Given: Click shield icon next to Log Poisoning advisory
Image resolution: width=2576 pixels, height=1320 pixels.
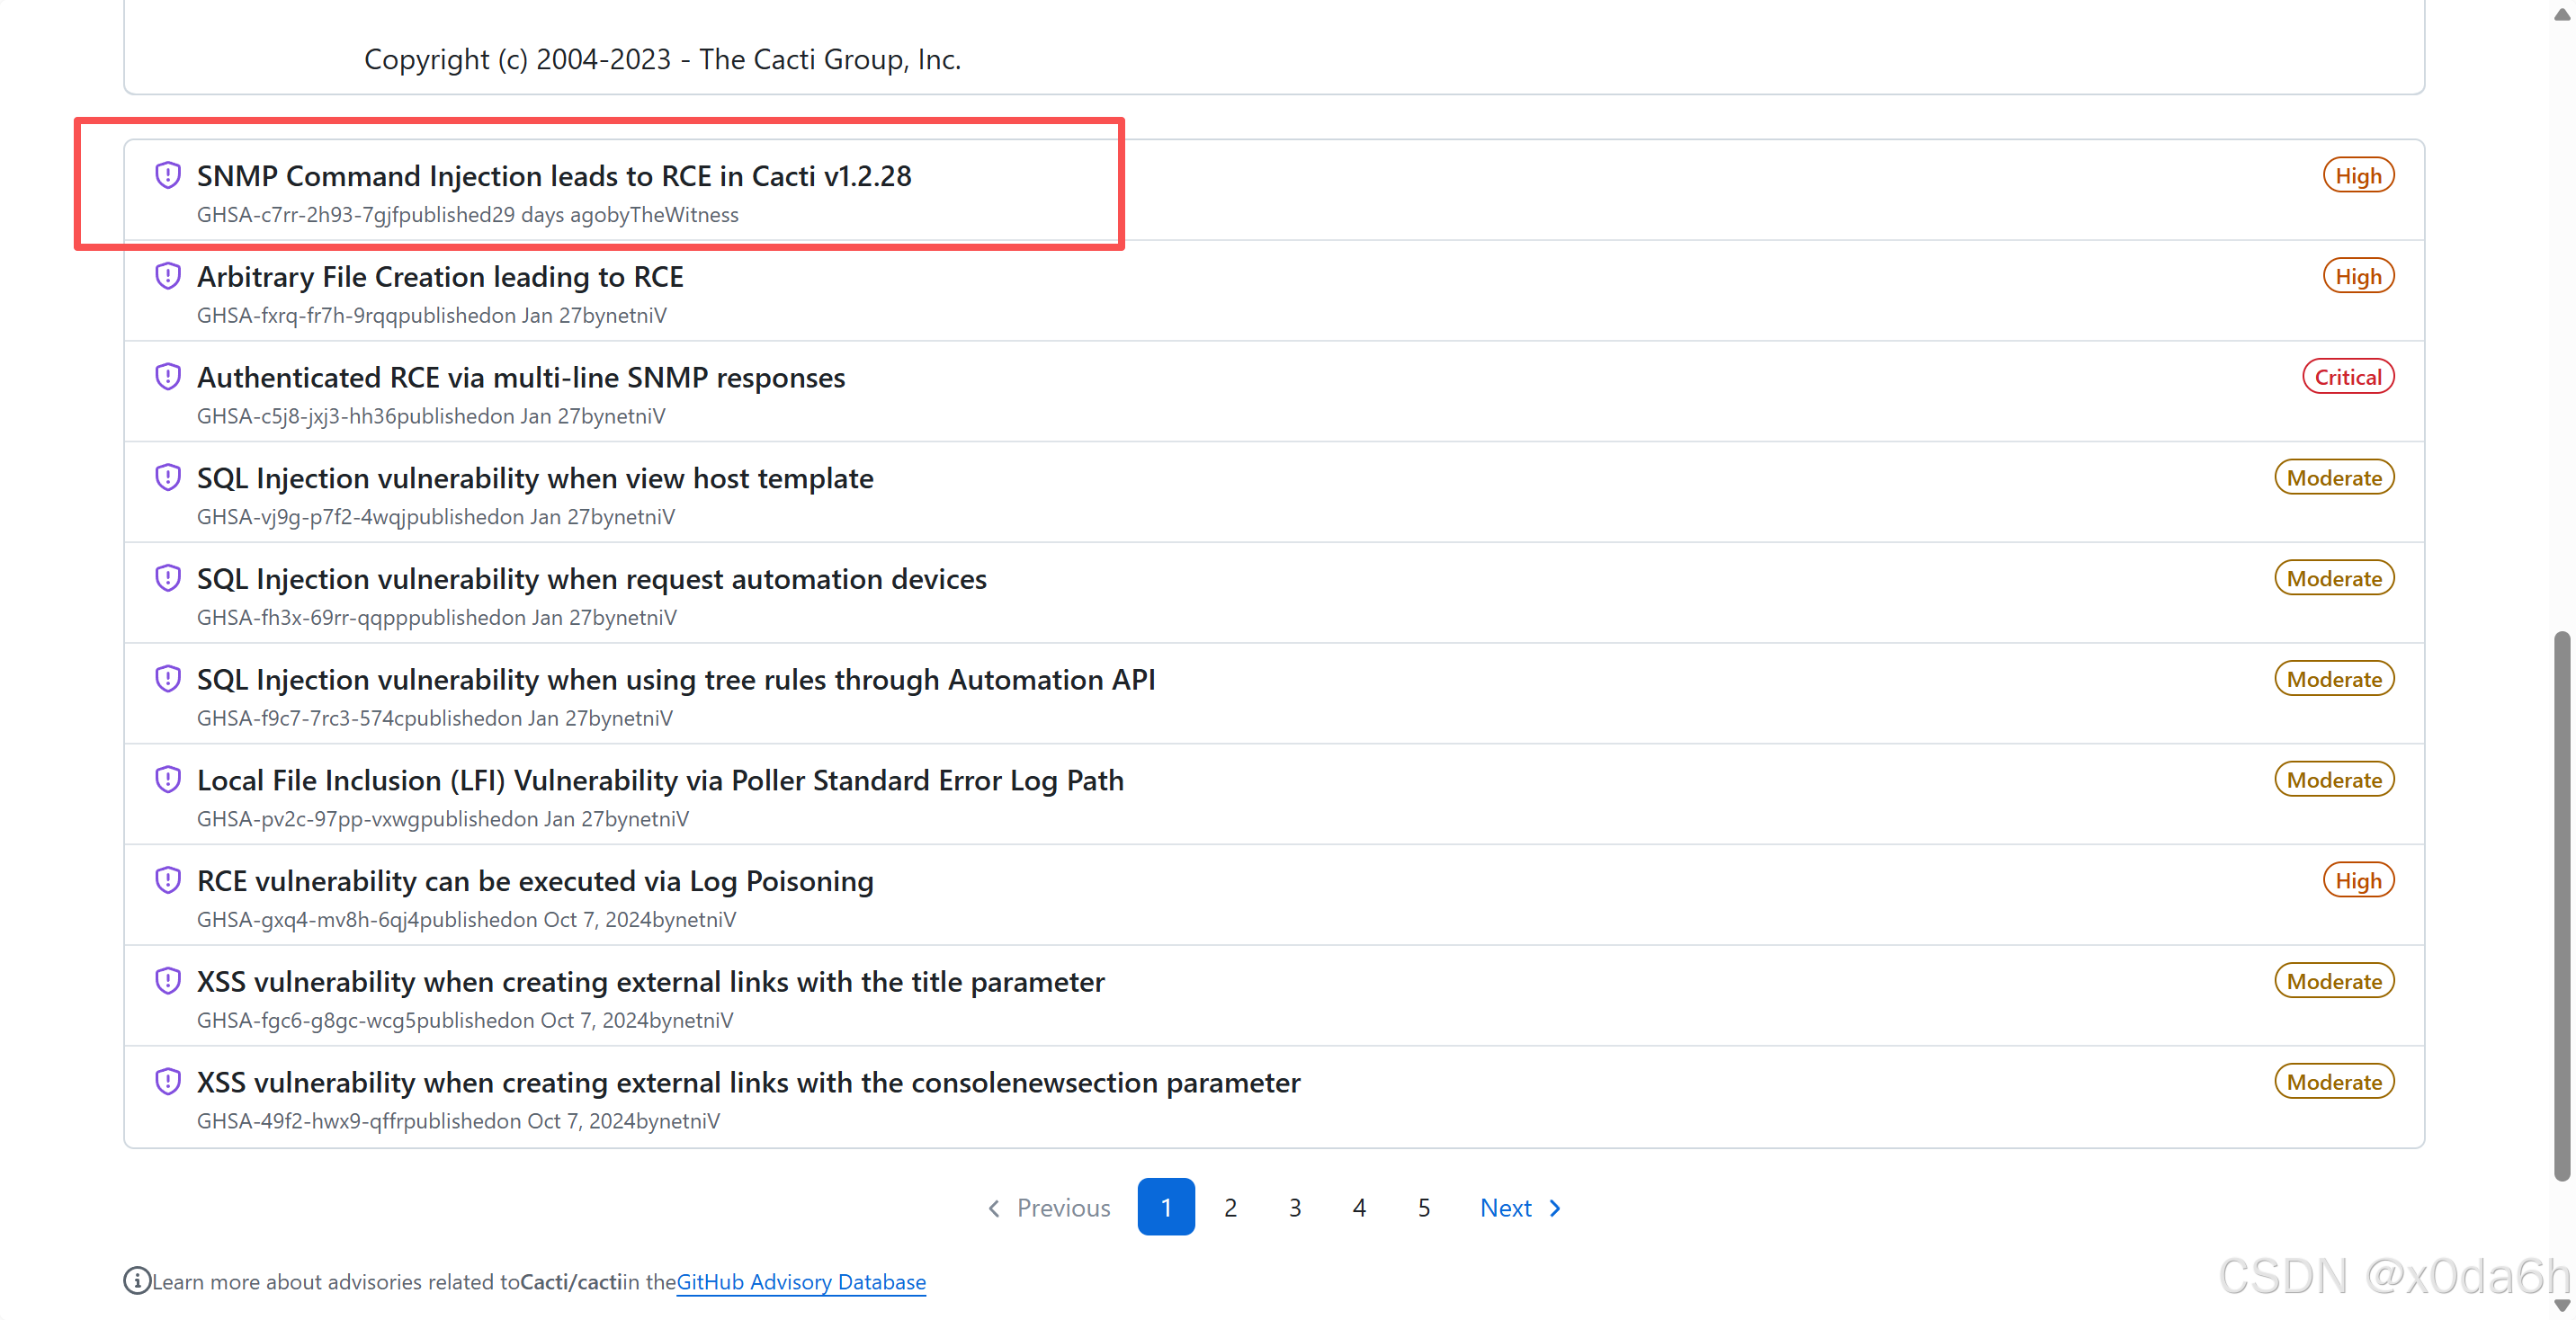Looking at the screenshot, I should [x=168, y=880].
